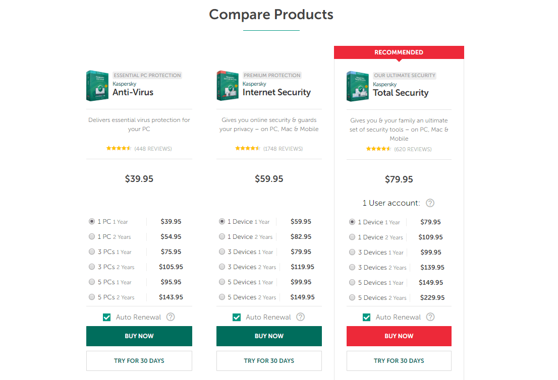Click the ESSENTIAL PC PROTECTION label
The image size is (558, 380).
(147, 76)
